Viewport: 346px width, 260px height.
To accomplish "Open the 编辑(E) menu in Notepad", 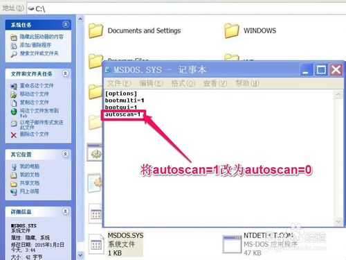I will 152,83.
